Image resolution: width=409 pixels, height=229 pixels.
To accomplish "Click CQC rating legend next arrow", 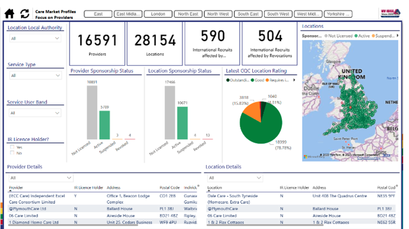I will tap(293, 80).
